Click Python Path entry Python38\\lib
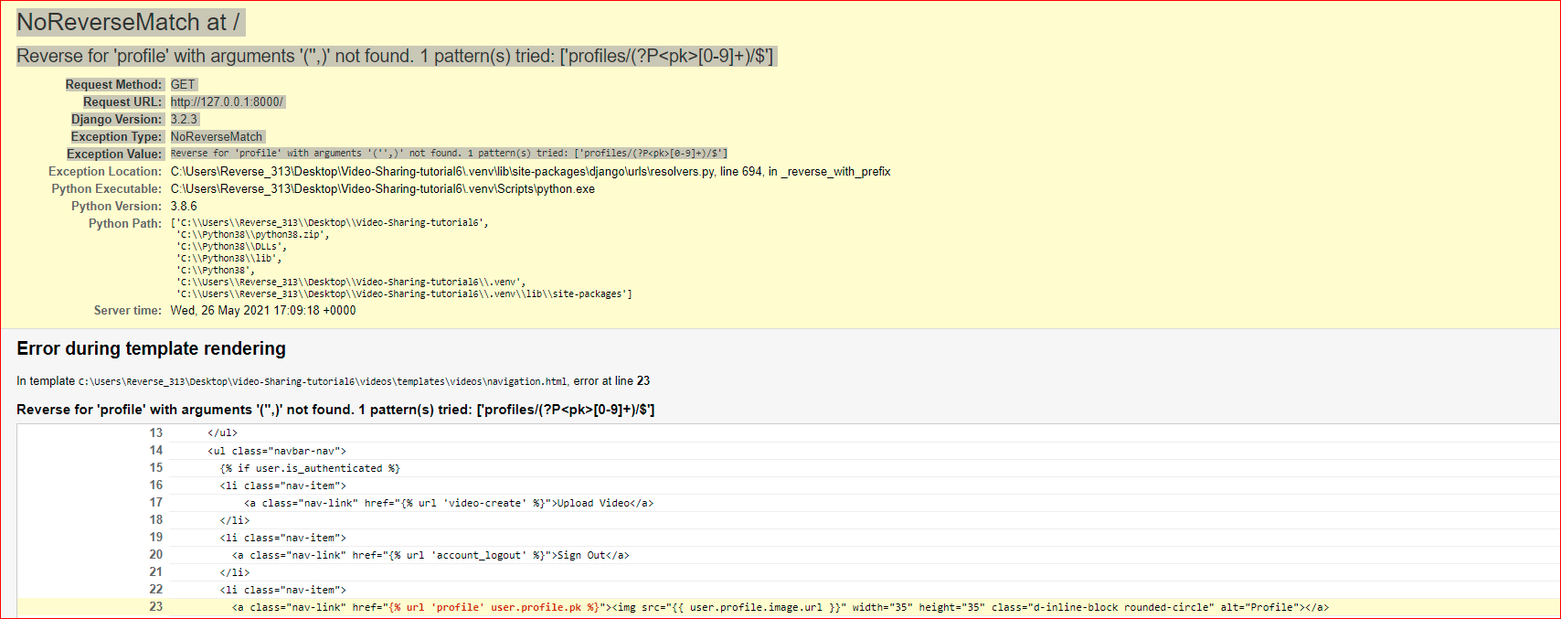 pyautogui.click(x=229, y=259)
